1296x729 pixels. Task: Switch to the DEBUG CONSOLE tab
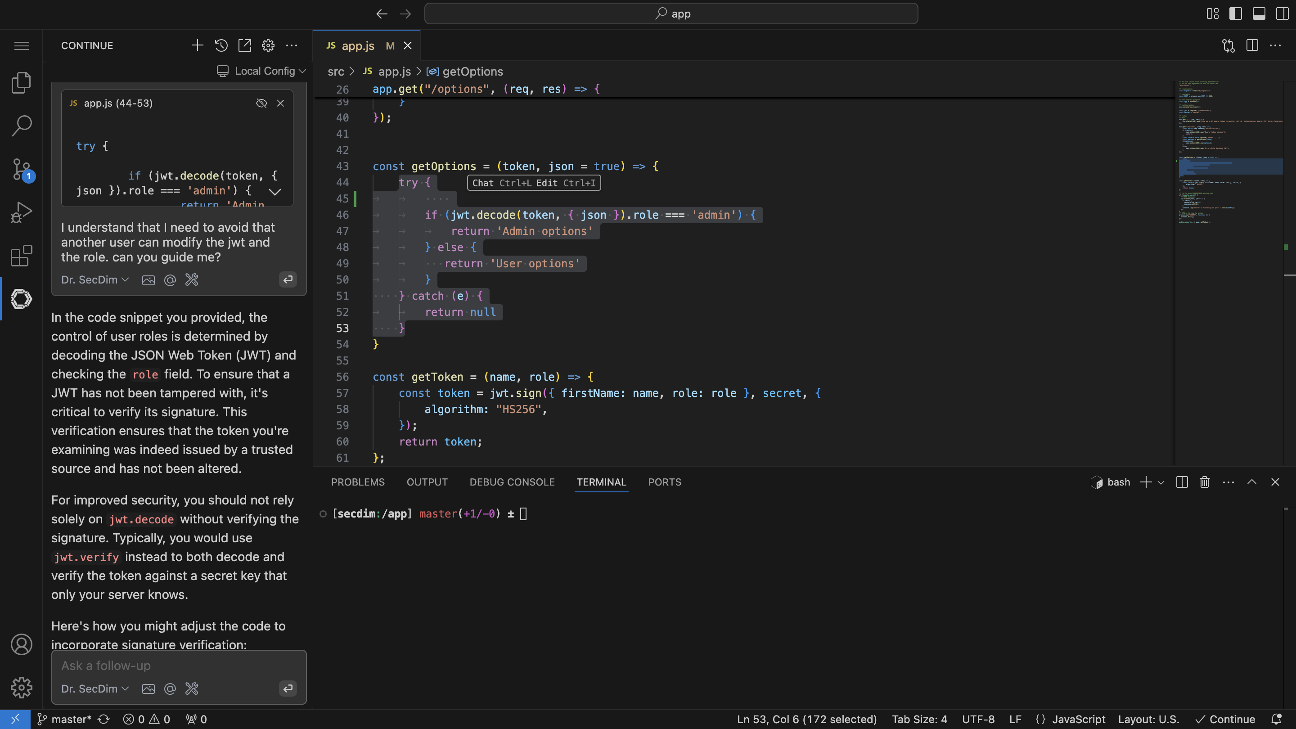(512, 482)
